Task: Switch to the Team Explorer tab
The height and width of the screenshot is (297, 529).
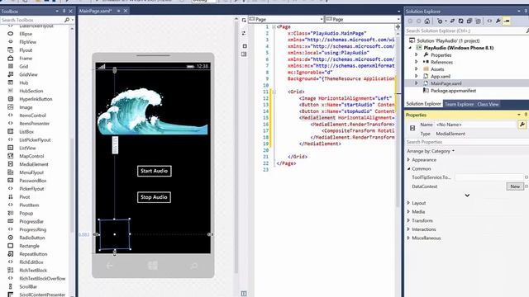Action: [459, 104]
